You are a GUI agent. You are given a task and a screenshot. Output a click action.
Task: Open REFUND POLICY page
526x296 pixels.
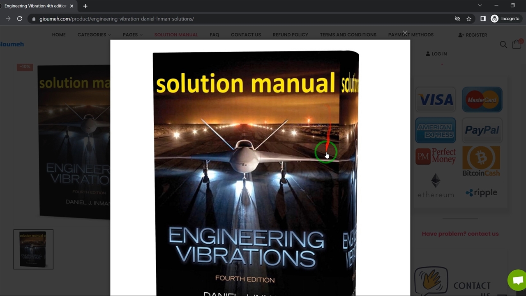click(x=290, y=35)
